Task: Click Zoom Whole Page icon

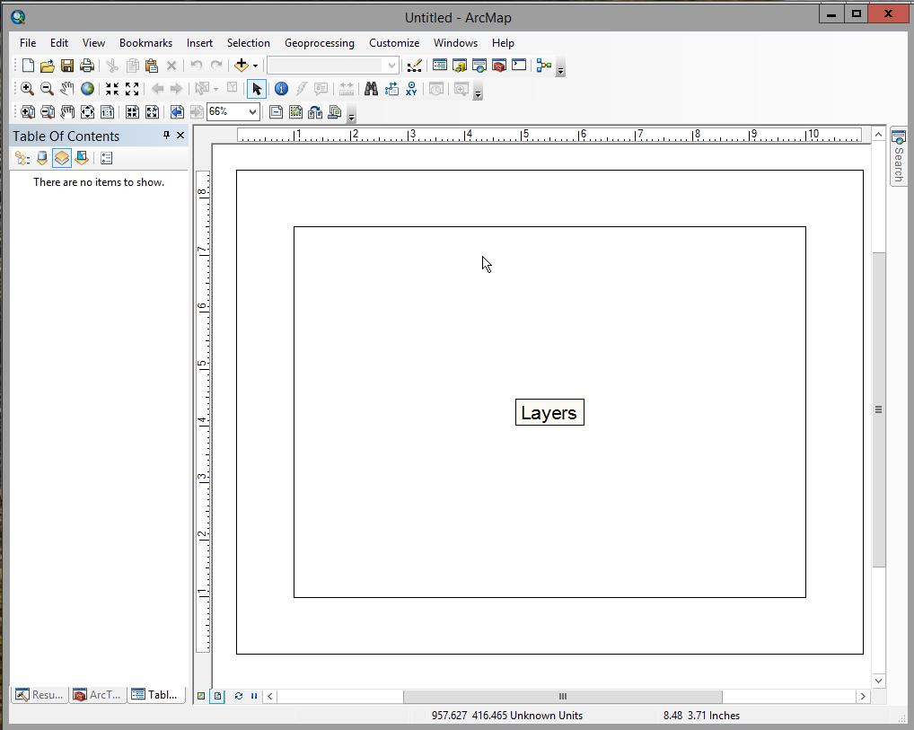Action: click(x=87, y=112)
